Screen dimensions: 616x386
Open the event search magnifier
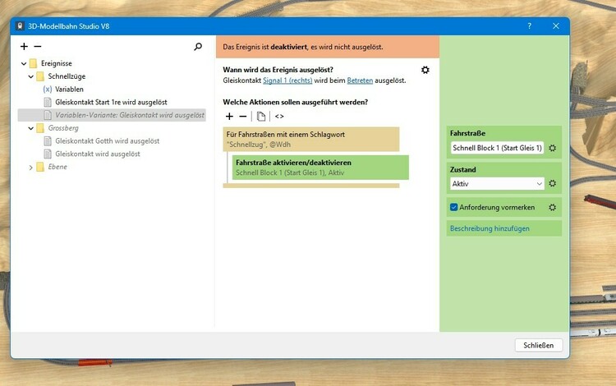click(198, 47)
